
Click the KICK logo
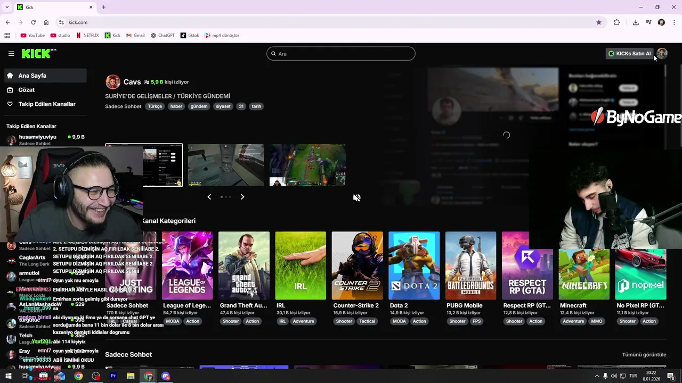(x=38, y=53)
